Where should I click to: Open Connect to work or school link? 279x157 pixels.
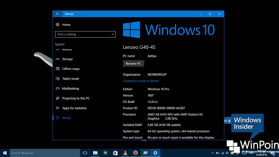tap(141, 81)
